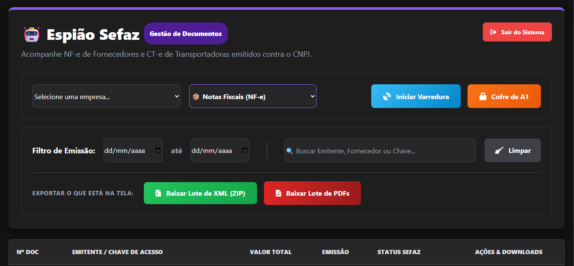Click the first dd/mm/aaaa date input

(x=127, y=150)
